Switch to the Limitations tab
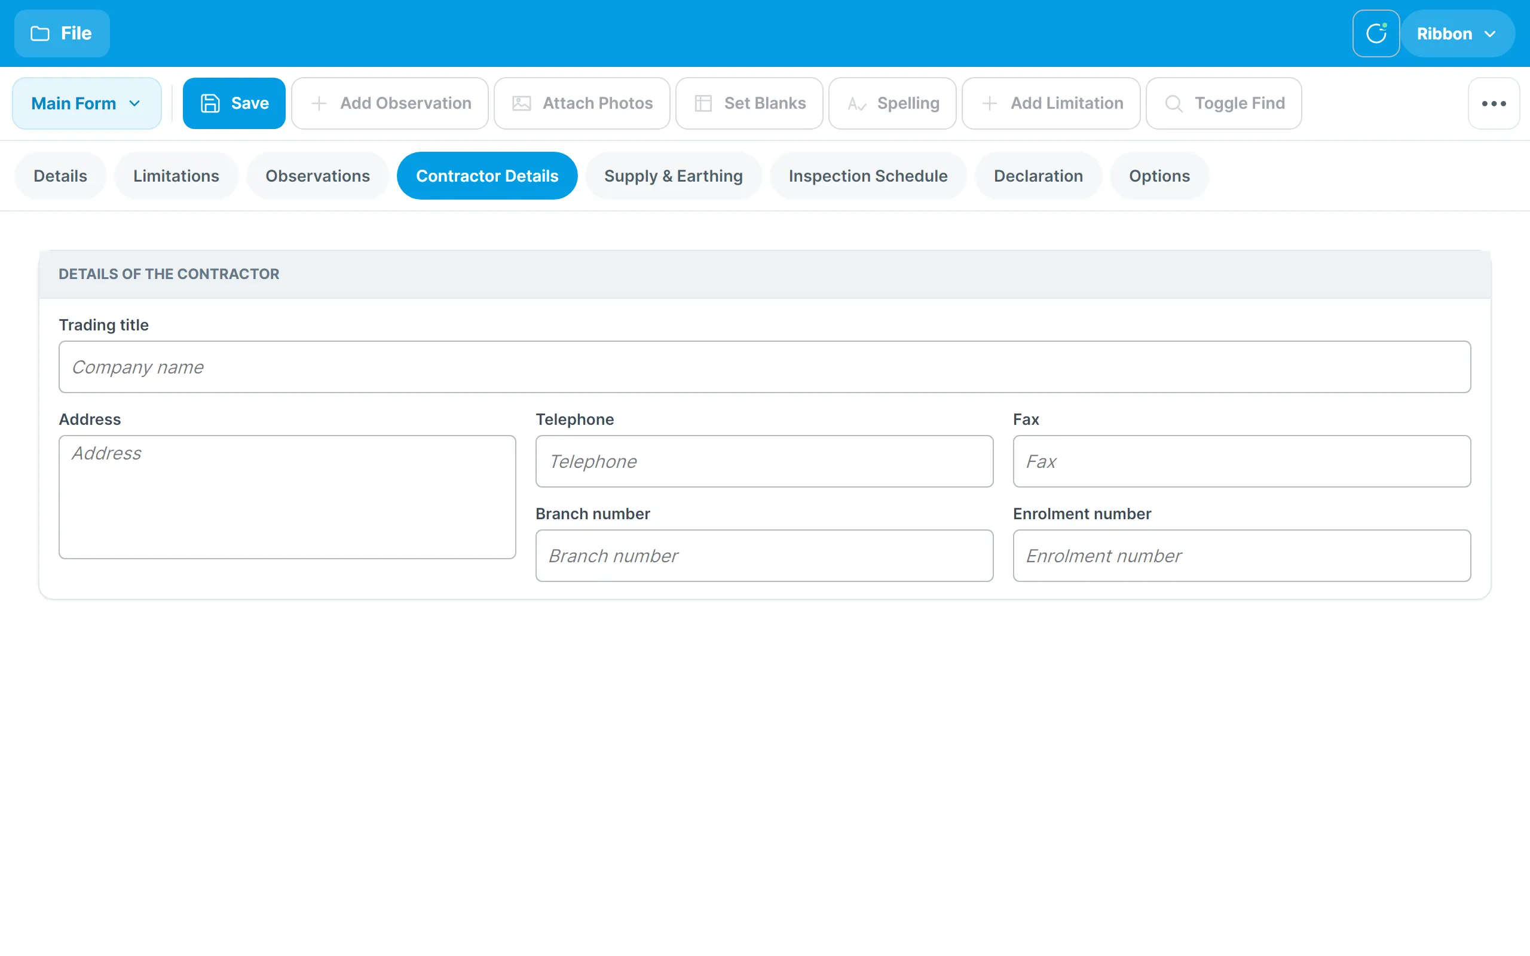Viewport: 1530px width, 956px height. point(176,176)
